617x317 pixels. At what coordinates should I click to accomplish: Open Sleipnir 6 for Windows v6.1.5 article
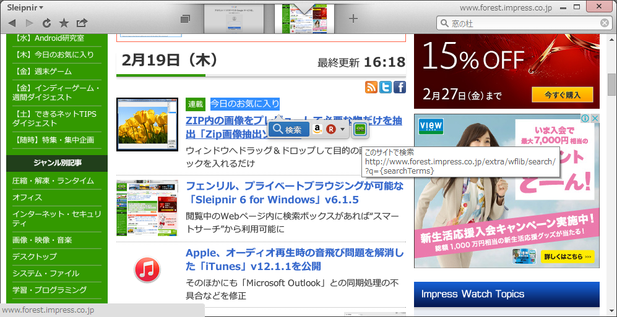(x=295, y=193)
